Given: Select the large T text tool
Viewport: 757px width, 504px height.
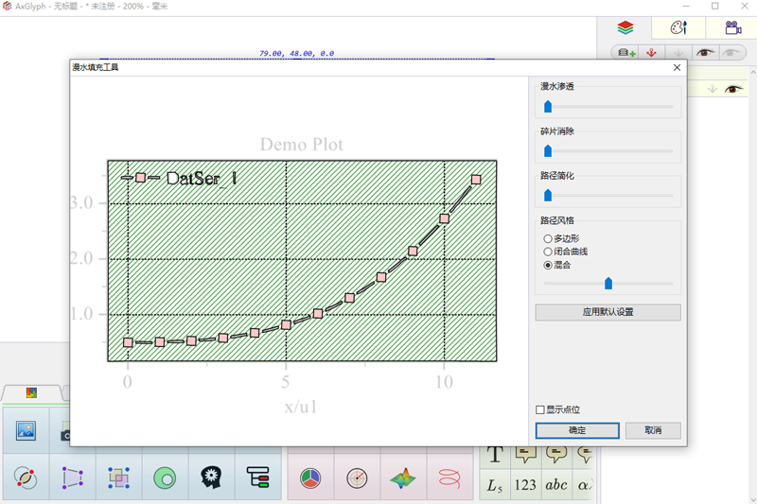Looking at the screenshot, I should tap(495, 454).
